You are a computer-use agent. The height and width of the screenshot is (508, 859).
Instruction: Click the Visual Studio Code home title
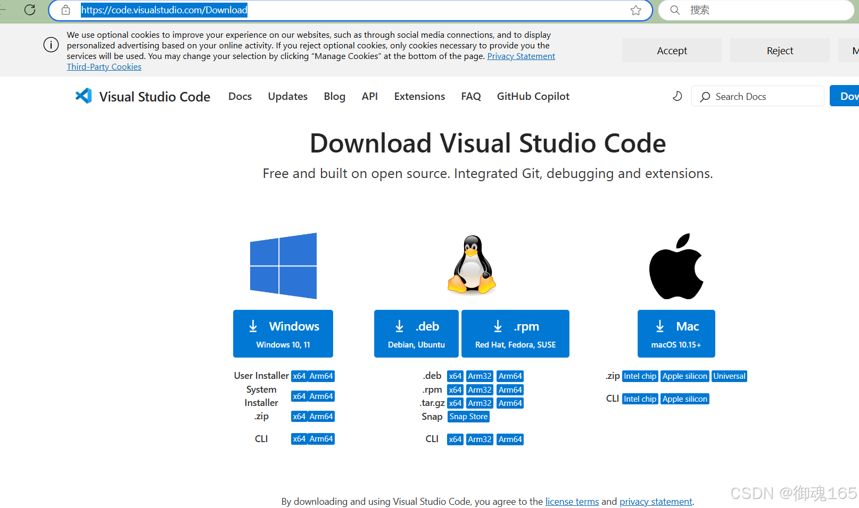(x=155, y=97)
